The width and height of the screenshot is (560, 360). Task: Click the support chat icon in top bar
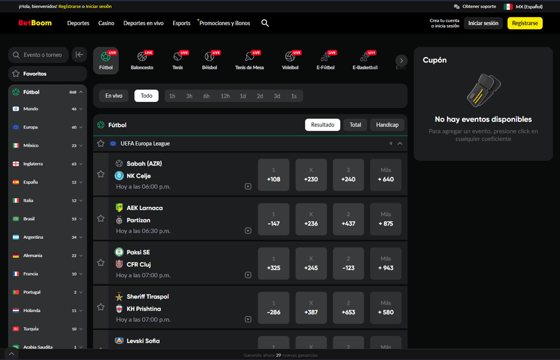pyautogui.click(x=457, y=7)
